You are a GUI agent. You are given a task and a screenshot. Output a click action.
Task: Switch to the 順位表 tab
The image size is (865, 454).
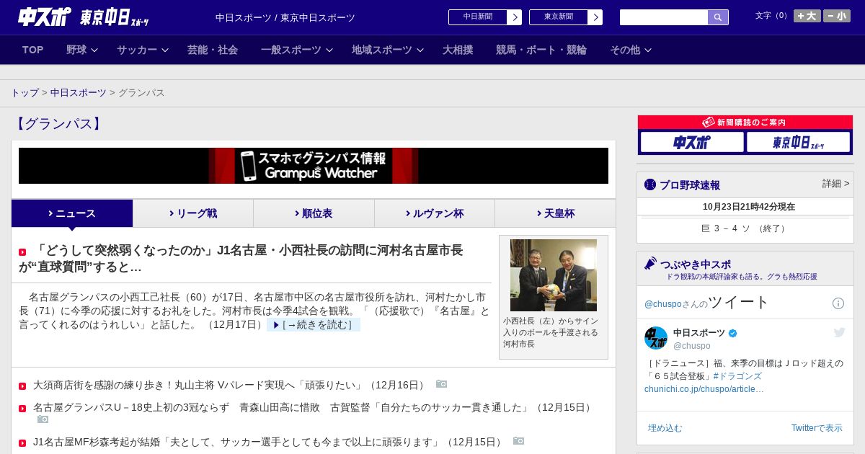tap(314, 213)
